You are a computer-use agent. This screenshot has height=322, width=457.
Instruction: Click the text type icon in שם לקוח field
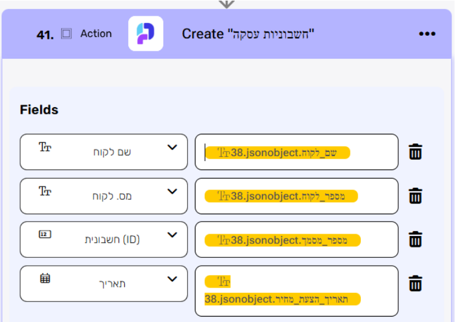coord(45,147)
